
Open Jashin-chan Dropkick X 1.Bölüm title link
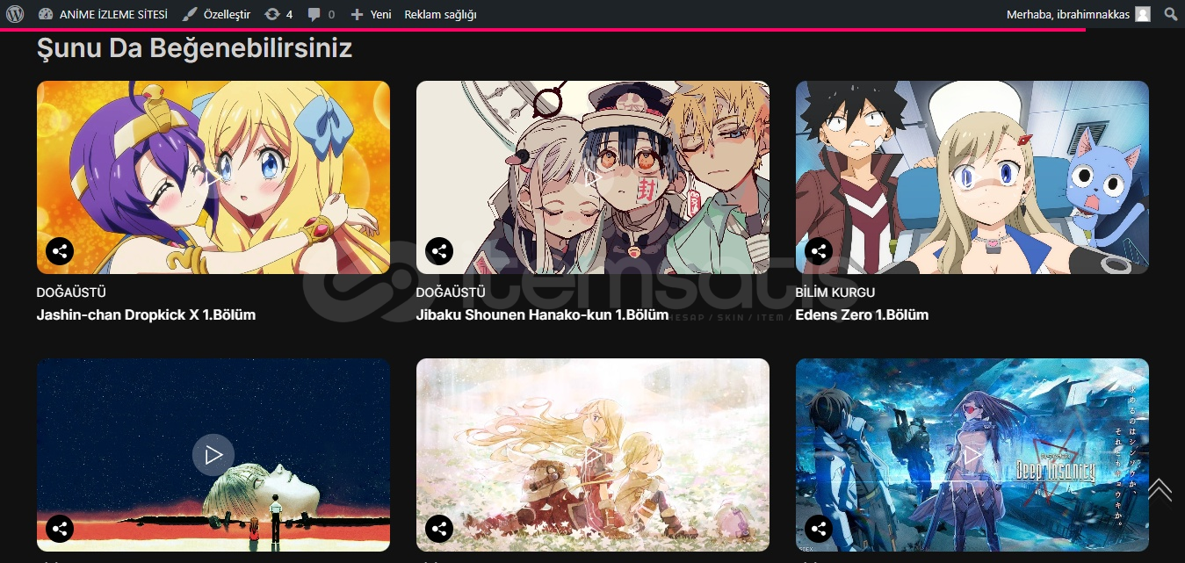pos(146,314)
